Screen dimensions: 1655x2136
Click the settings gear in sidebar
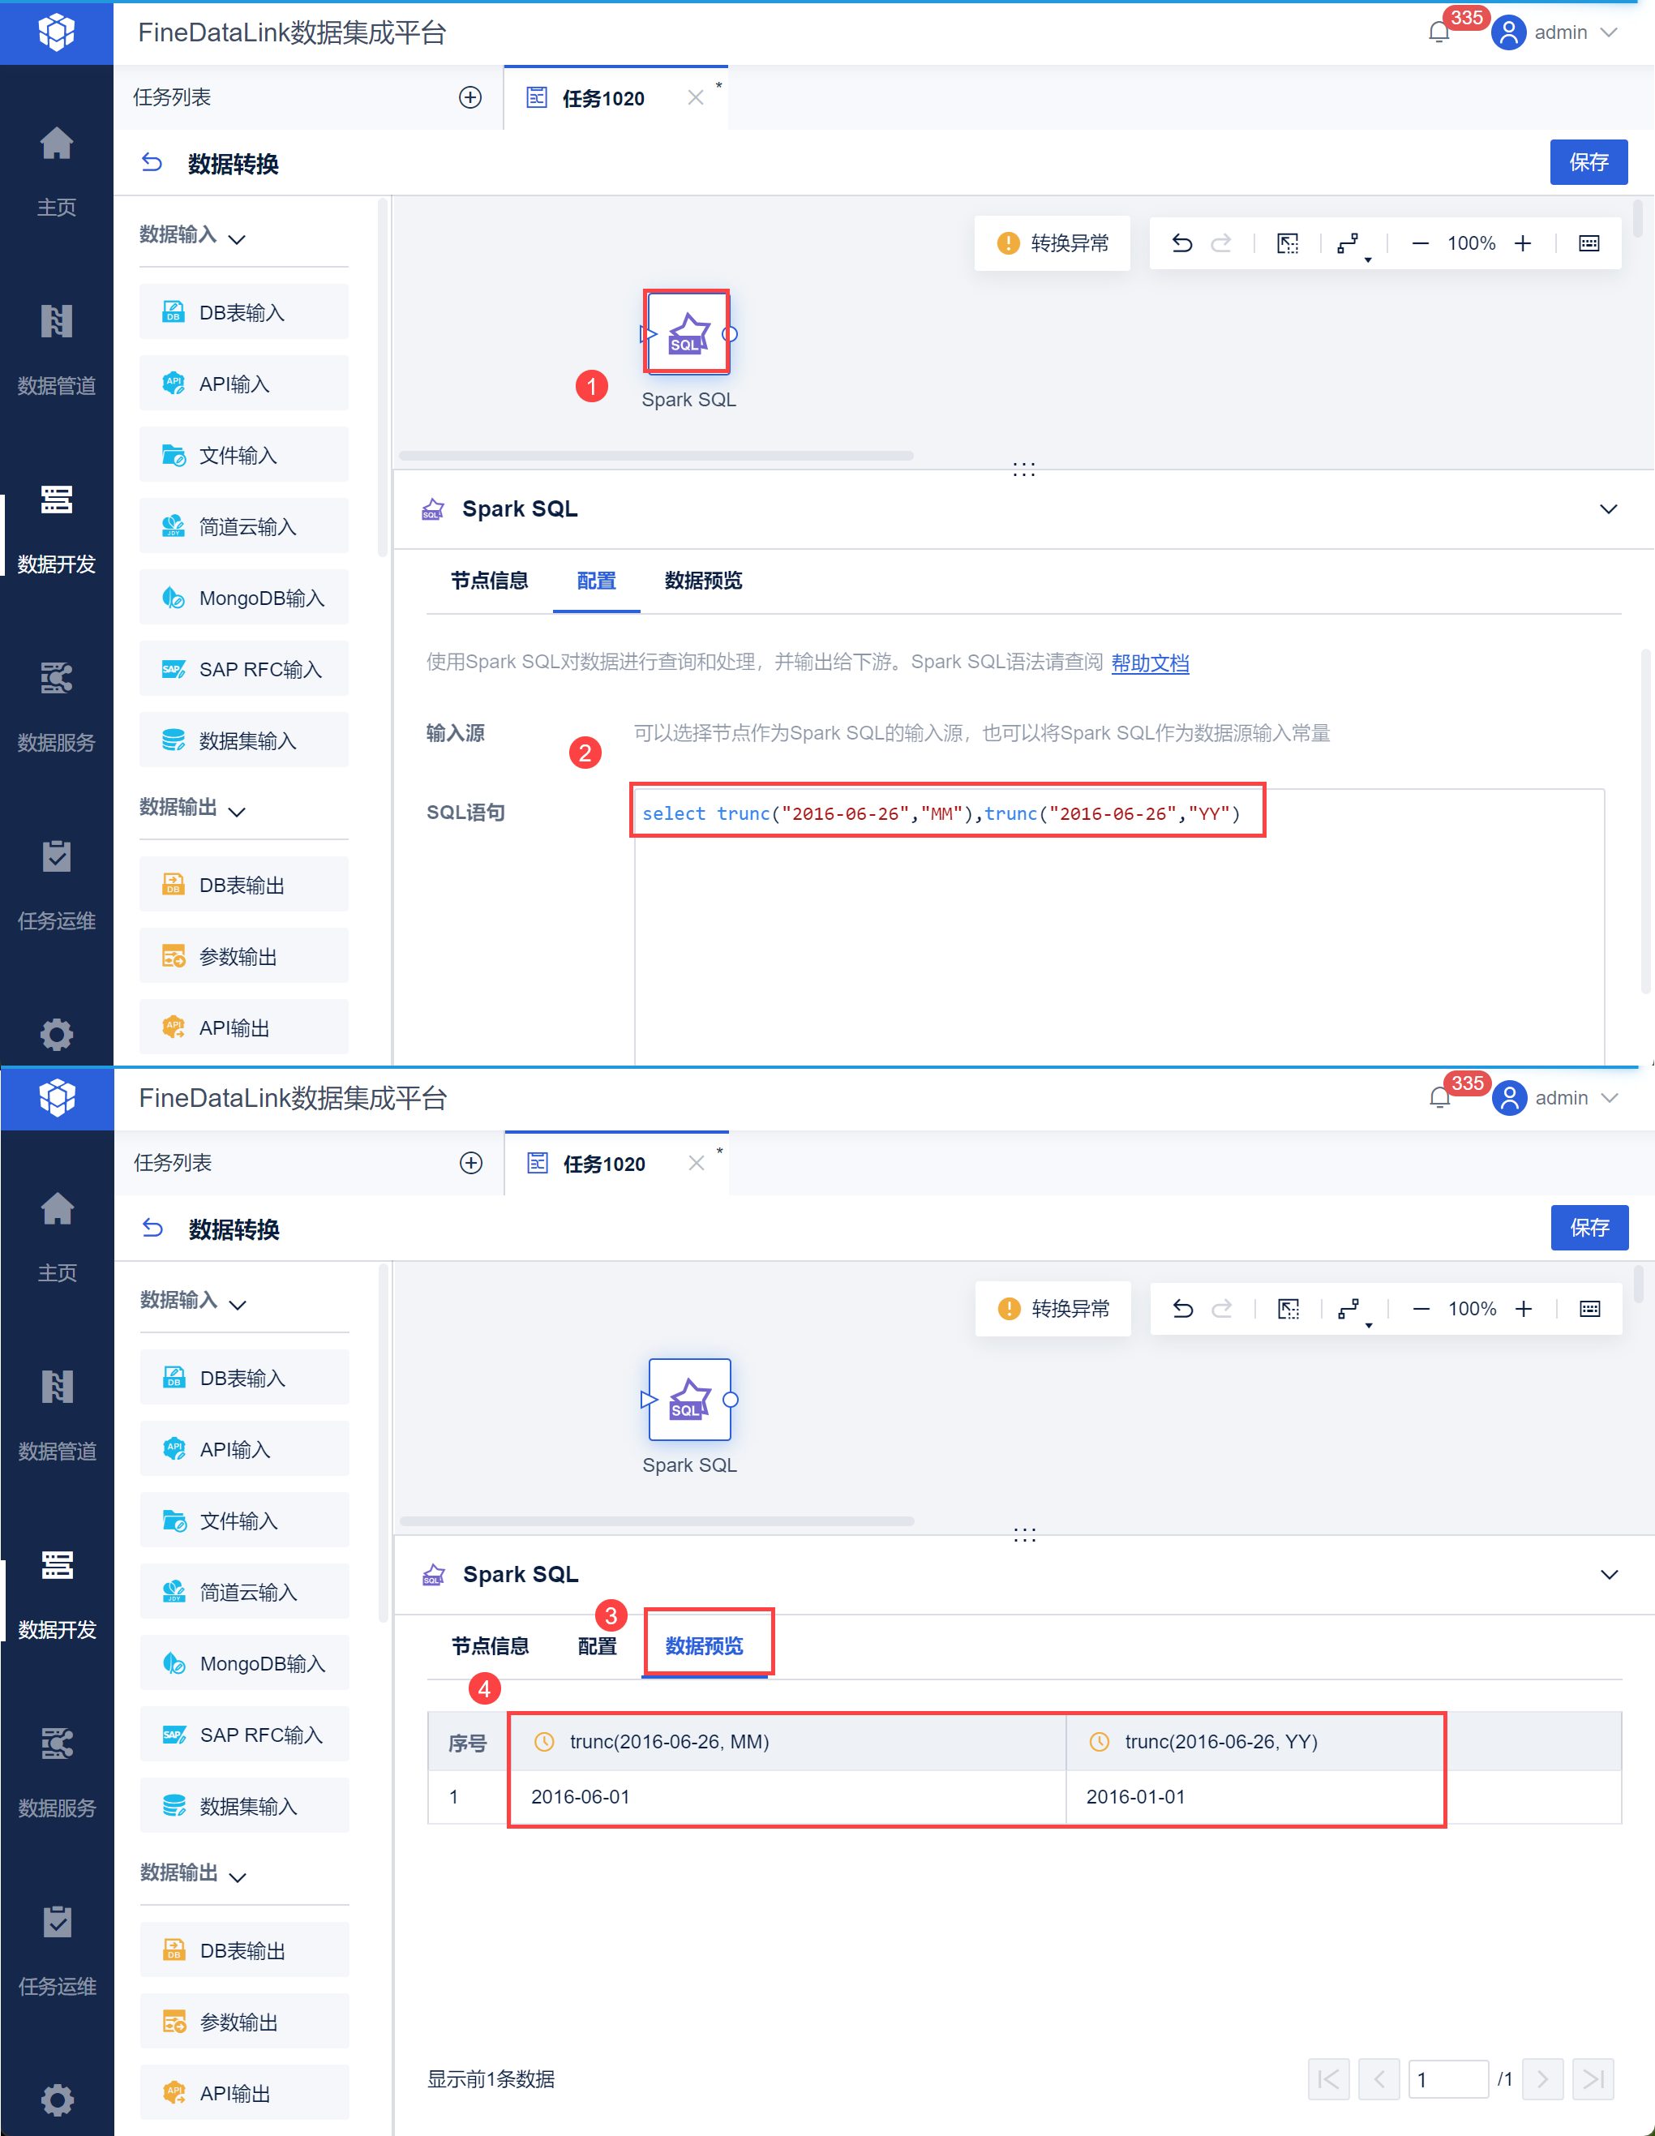click(56, 1033)
